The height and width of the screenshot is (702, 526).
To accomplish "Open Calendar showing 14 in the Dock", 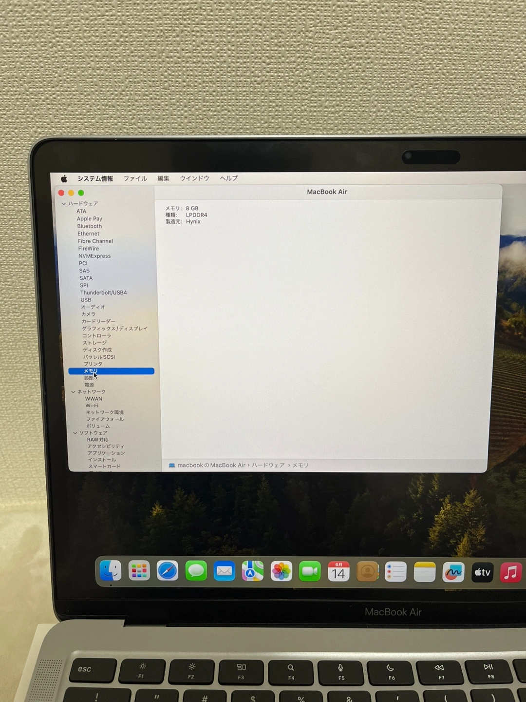I will point(338,571).
